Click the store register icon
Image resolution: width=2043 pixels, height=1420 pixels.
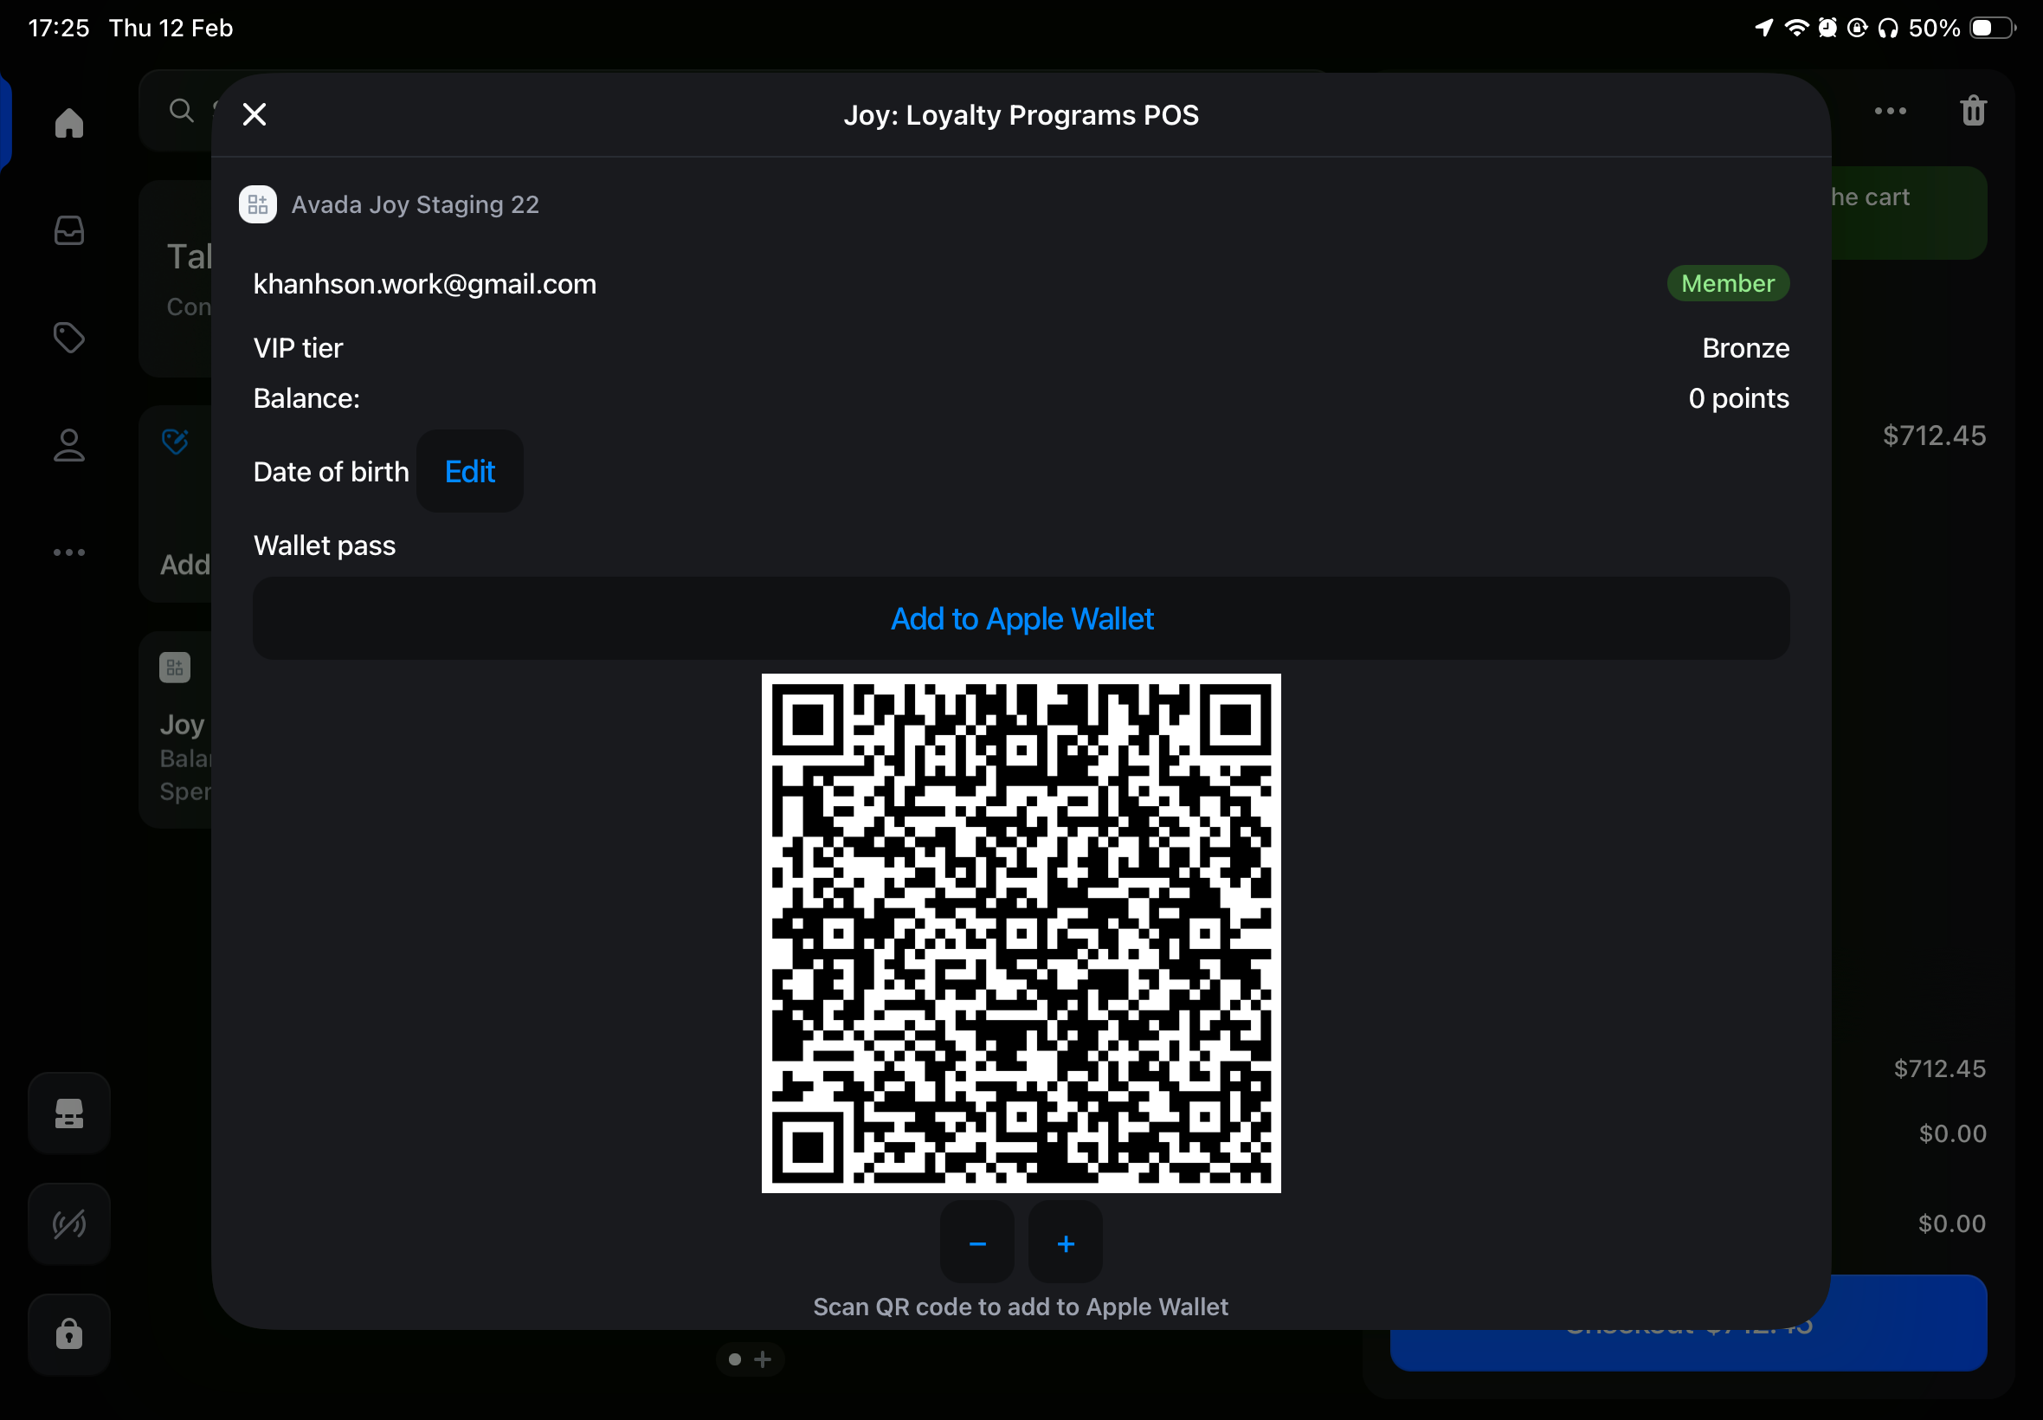[x=68, y=1113]
